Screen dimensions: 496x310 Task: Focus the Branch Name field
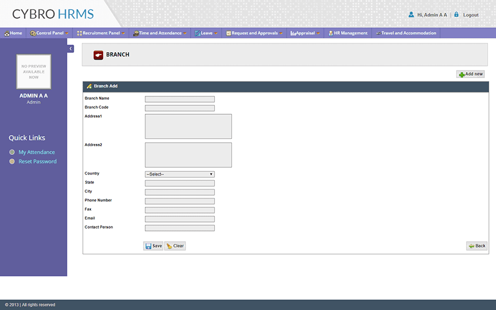point(179,99)
